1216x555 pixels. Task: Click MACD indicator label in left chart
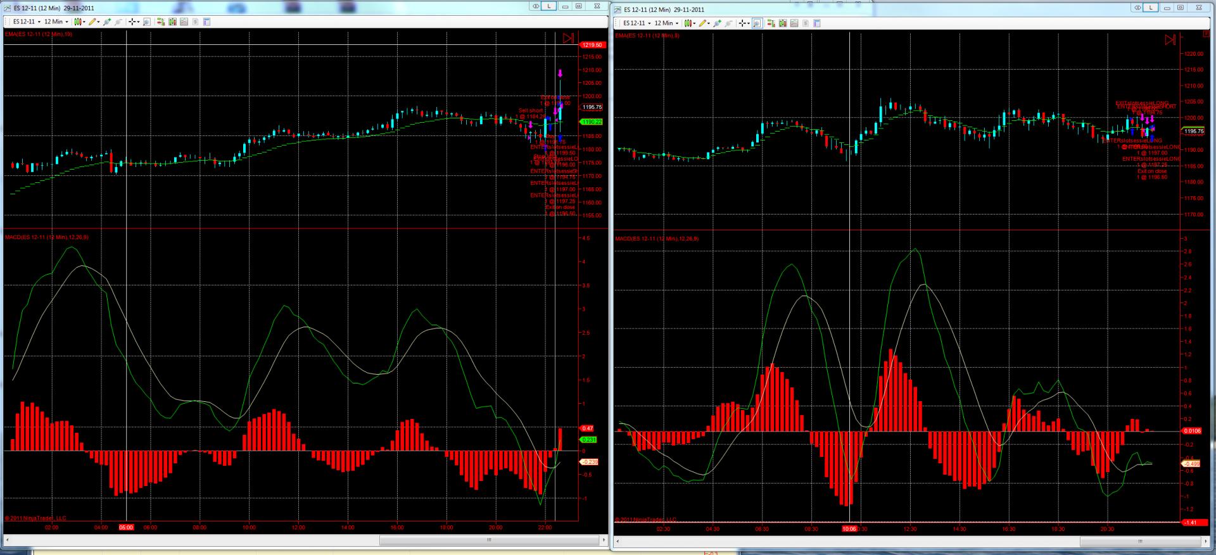pyautogui.click(x=47, y=237)
